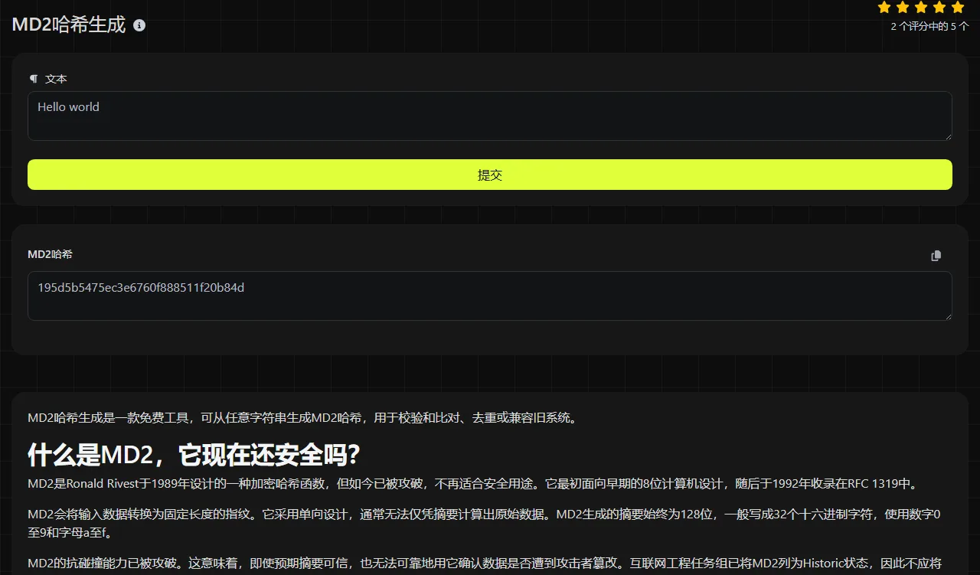Click the info icon beside MD2哈希生成 title
Image resolution: width=980 pixels, height=575 pixels.
139,25
